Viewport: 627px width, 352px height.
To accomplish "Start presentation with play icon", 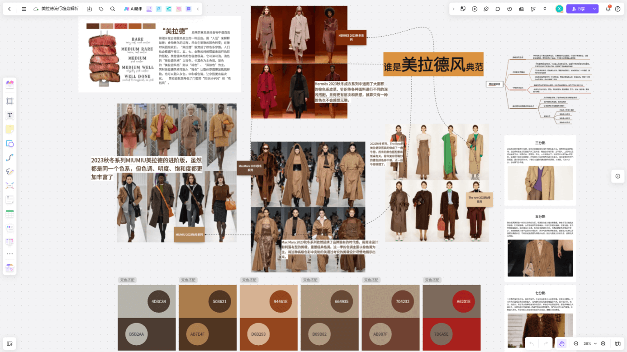I will click(475, 9).
